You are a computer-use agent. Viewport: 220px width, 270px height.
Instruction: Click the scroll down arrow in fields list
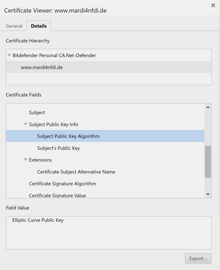[x=208, y=194]
